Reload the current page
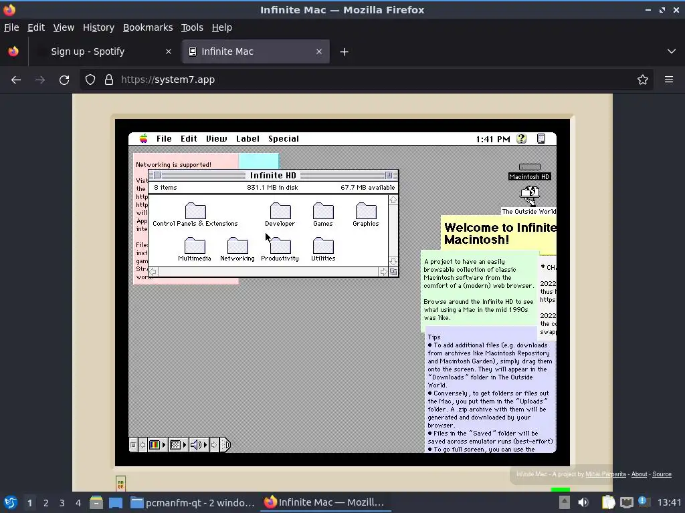Image resolution: width=685 pixels, height=513 pixels. 64,80
